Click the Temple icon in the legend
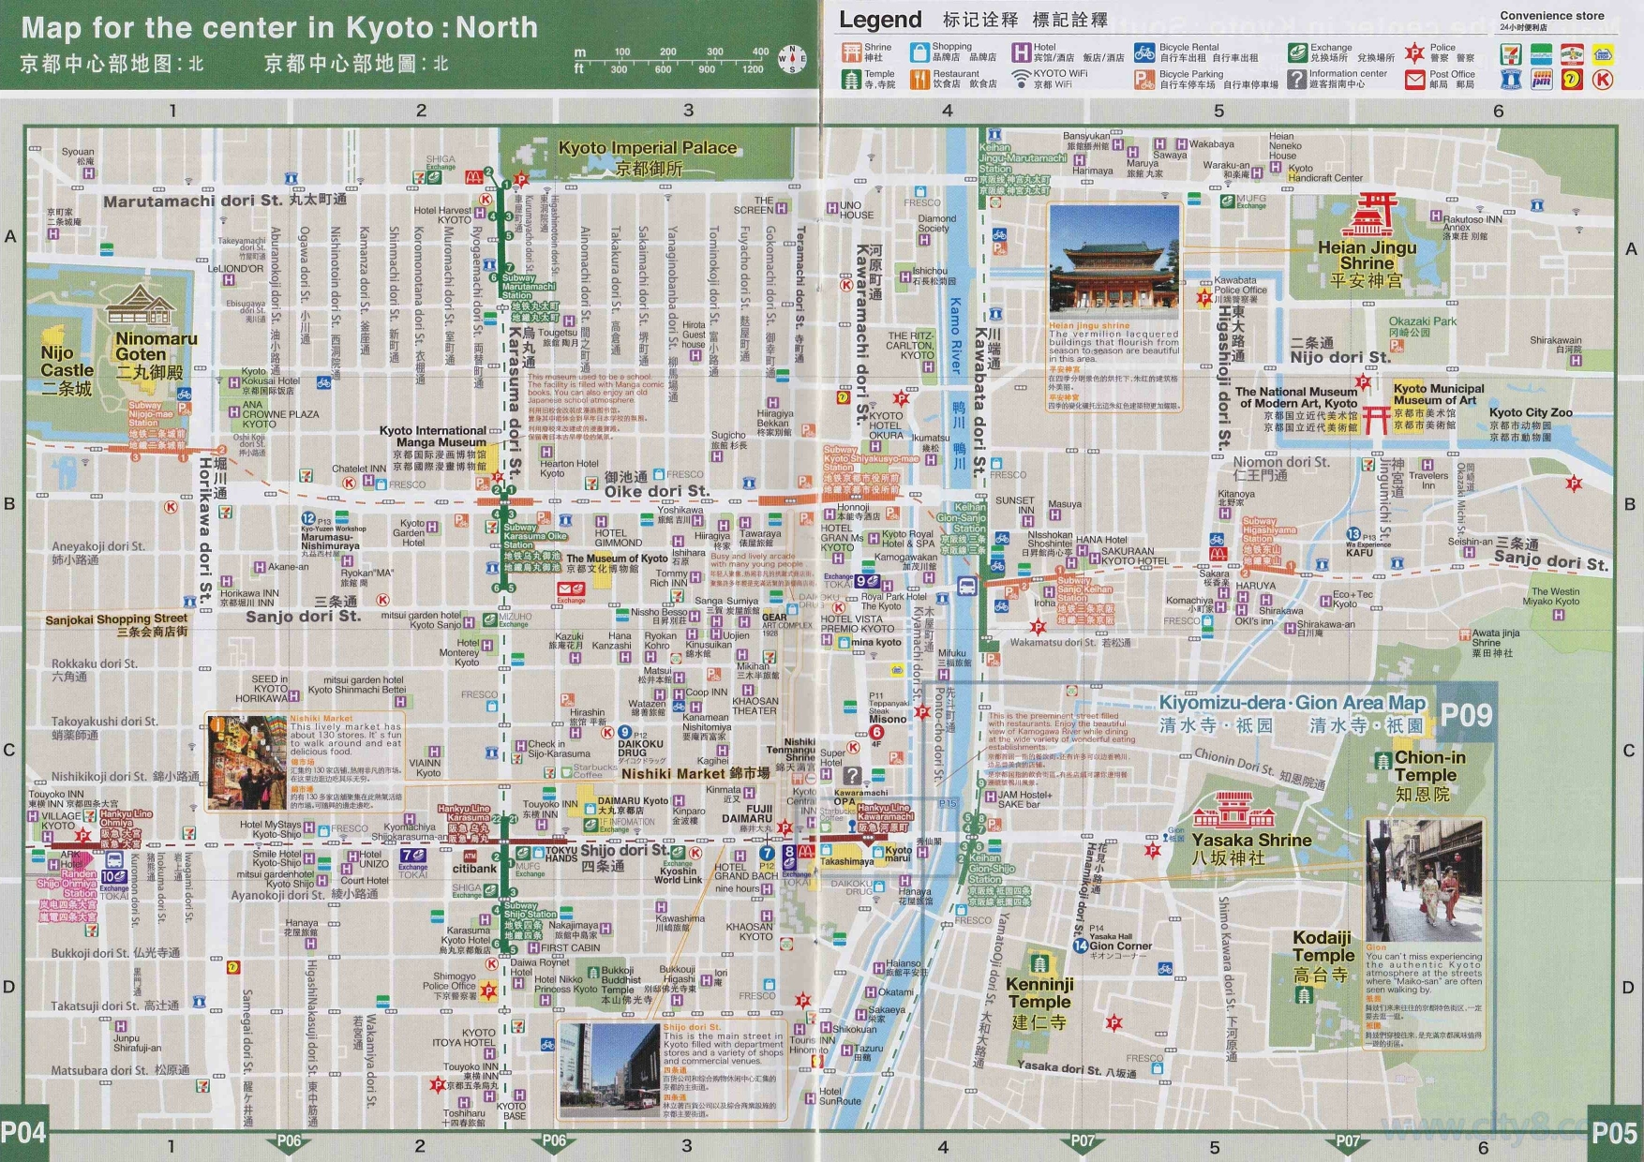The height and width of the screenshot is (1162, 1644). pyautogui.click(x=850, y=80)
